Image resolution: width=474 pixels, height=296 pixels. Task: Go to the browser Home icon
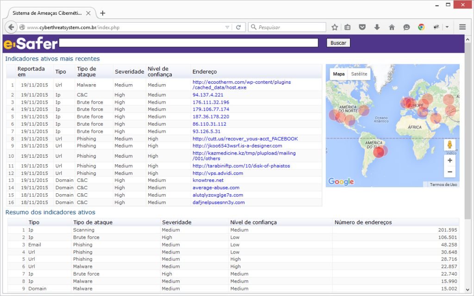coord(392,27)
